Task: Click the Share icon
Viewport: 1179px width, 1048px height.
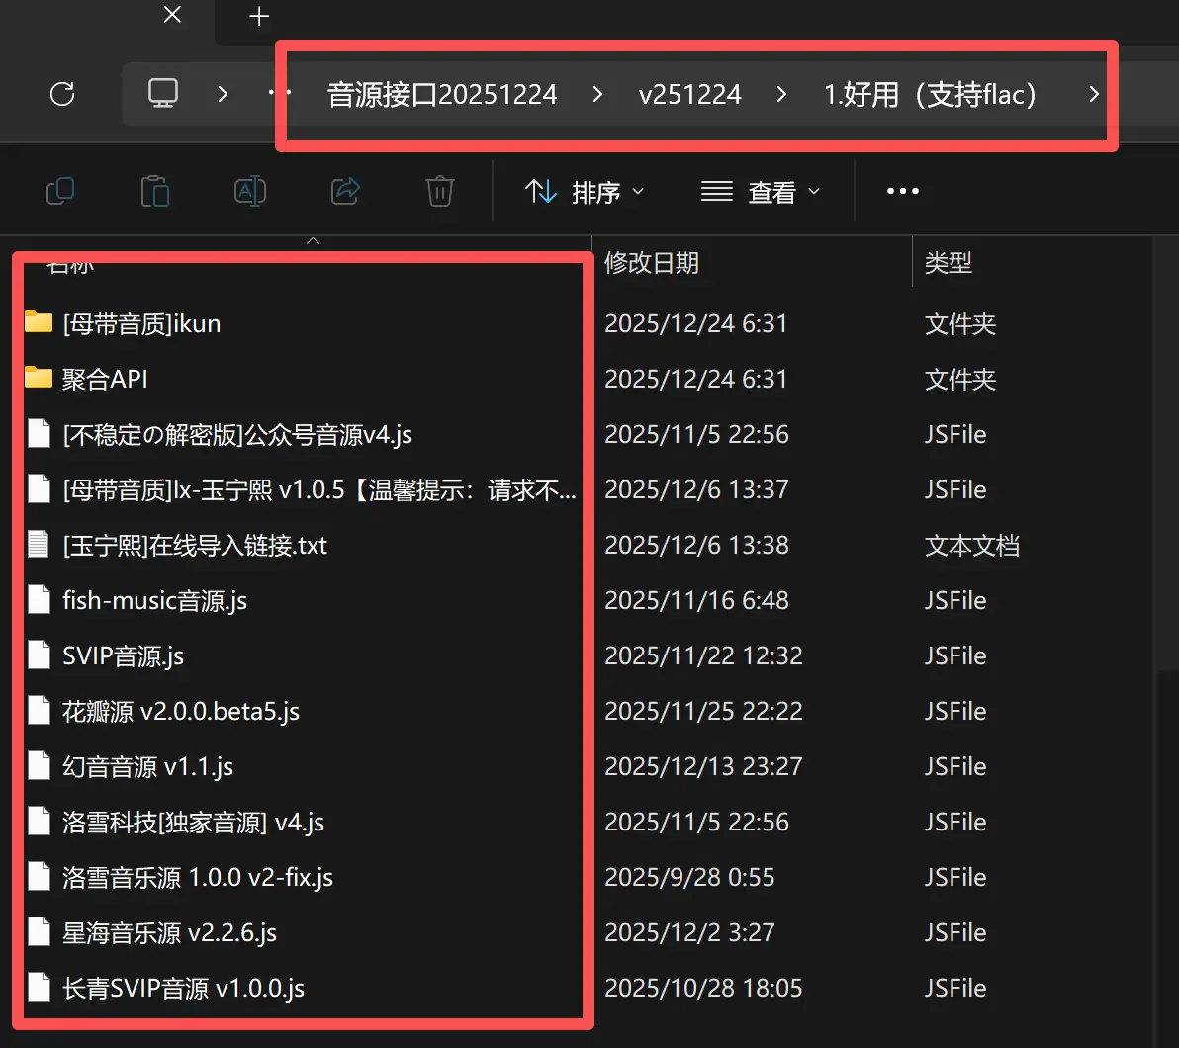Action: pos(345,190)
